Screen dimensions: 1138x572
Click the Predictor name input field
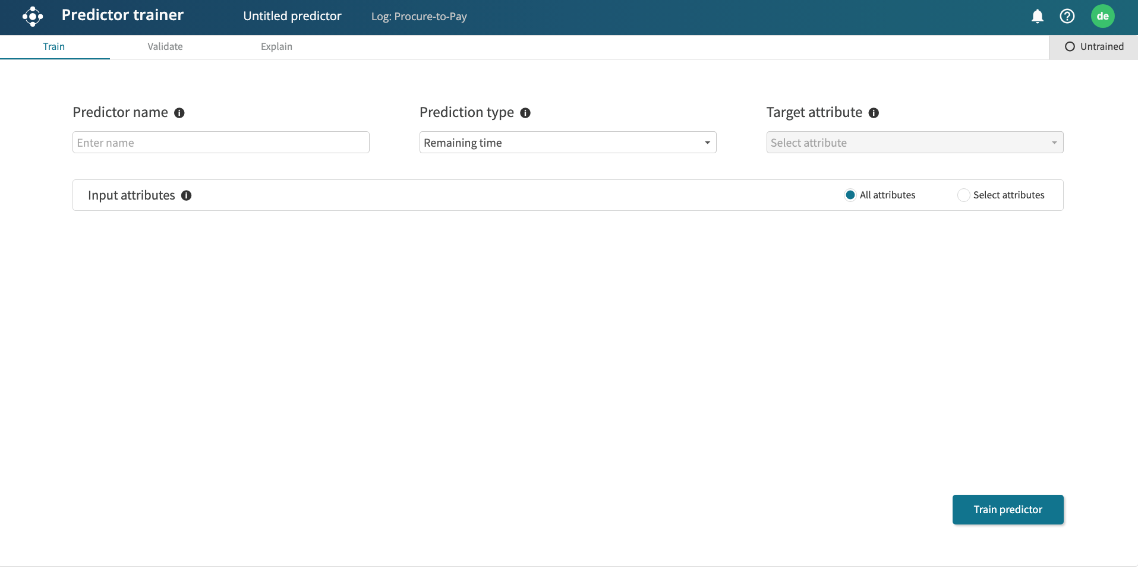point(220,143)
